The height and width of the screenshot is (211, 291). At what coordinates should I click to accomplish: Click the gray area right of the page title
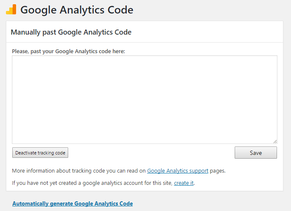click(x=211, y=10)
